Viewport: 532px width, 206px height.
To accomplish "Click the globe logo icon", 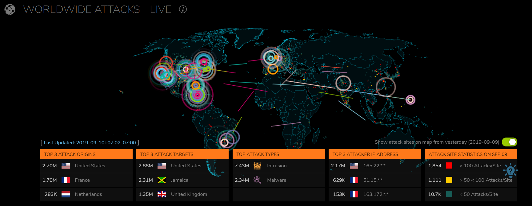I will (x=10, y=10).
